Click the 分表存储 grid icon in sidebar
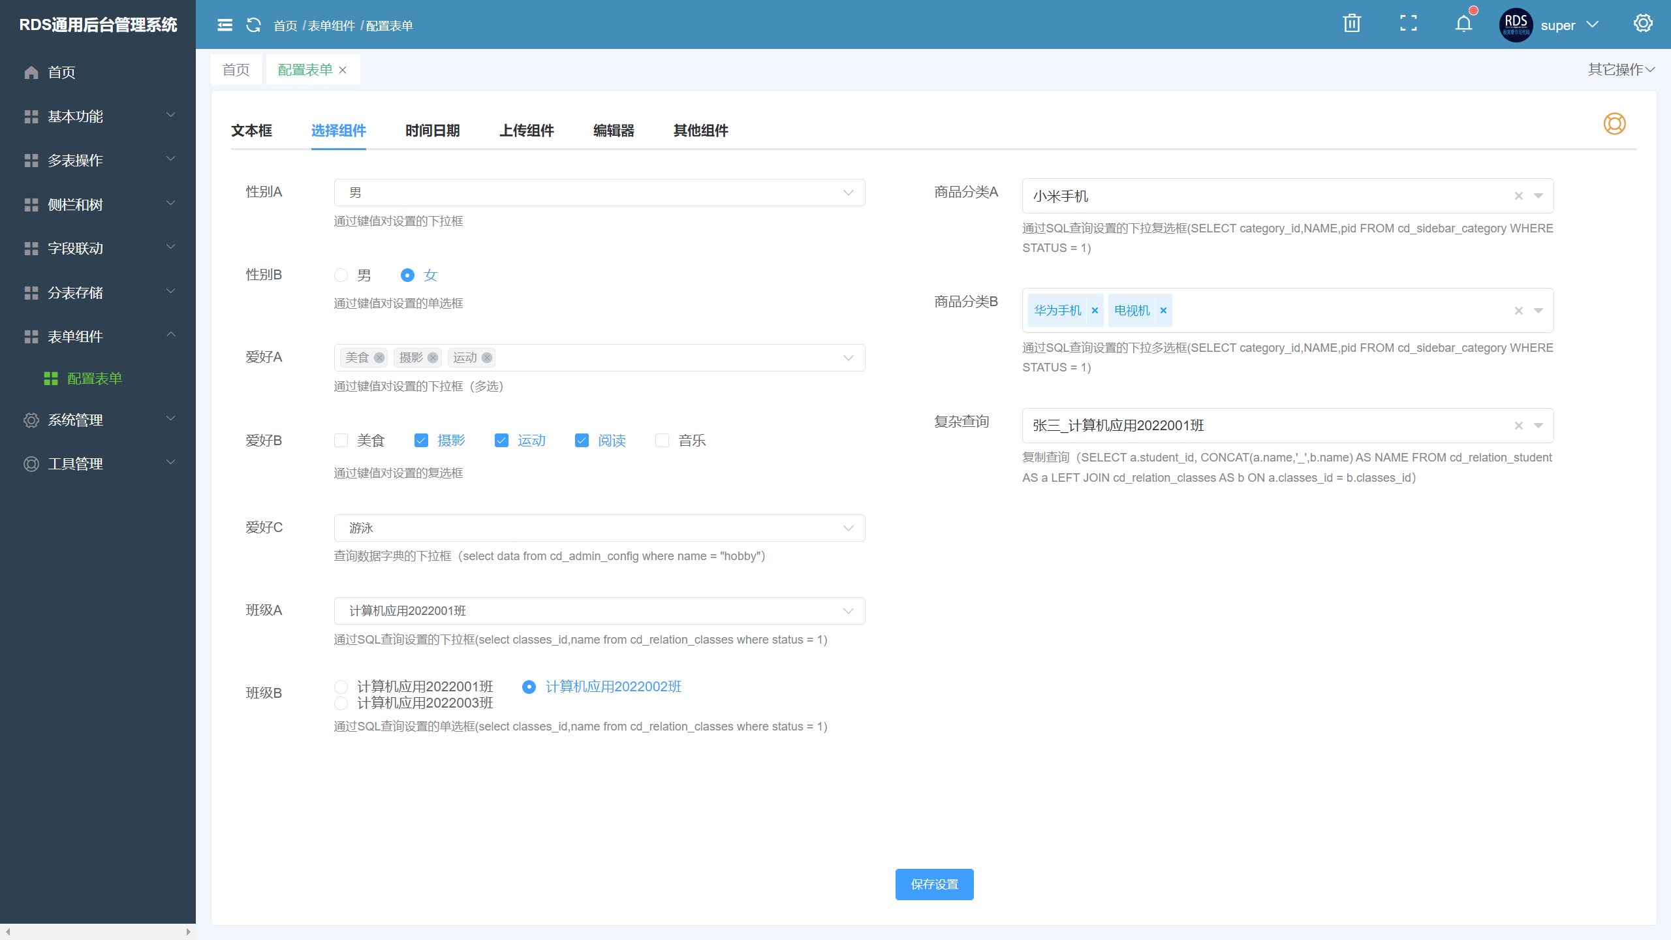Screen dimensions: 1671x940 31,292
